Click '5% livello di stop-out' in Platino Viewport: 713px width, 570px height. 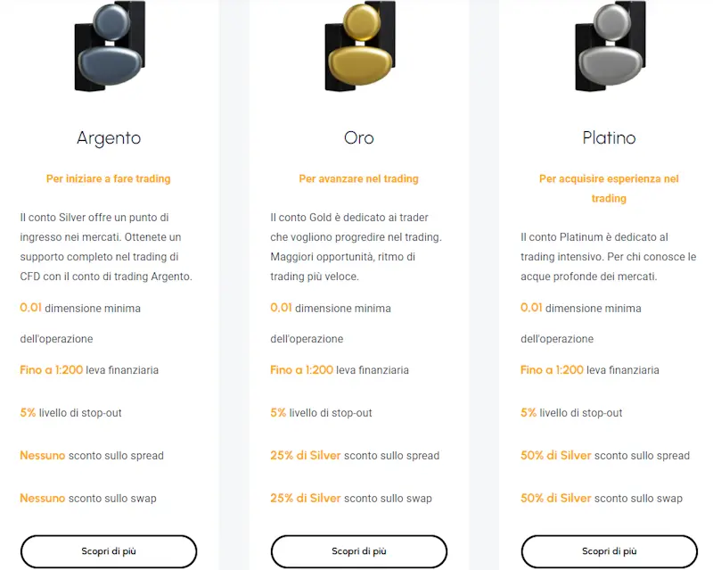pos(571,412)
